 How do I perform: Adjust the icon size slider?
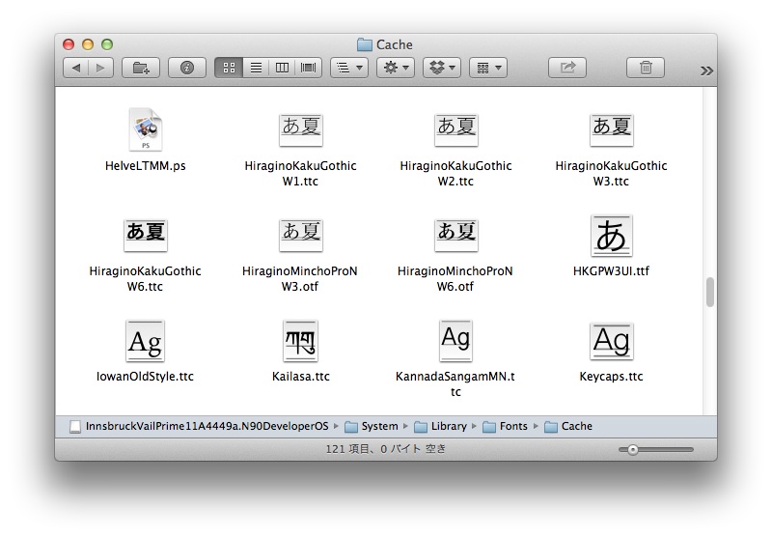point(633,450)
